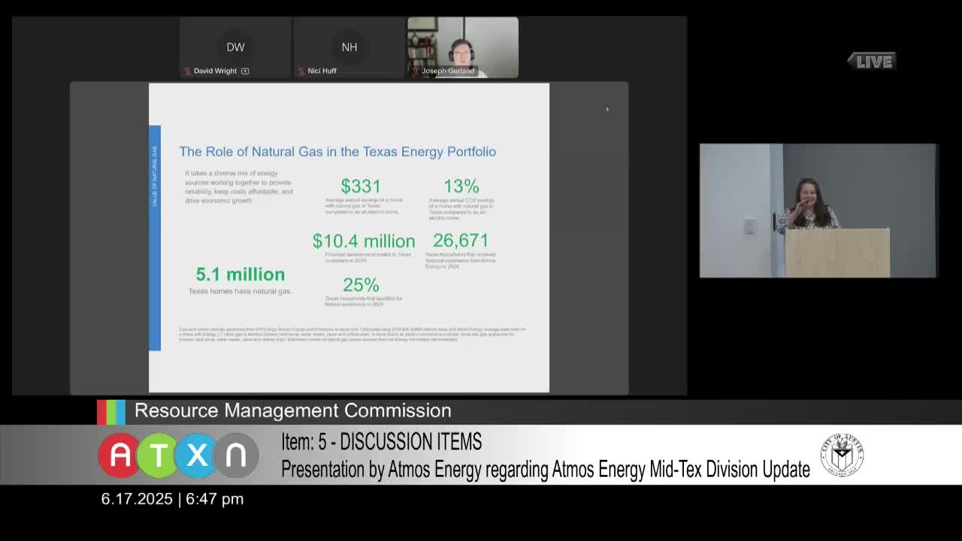962x541 pixels.
Task: Click Joseph Gerland's muted microphone icon
Action: coord(415,71)
